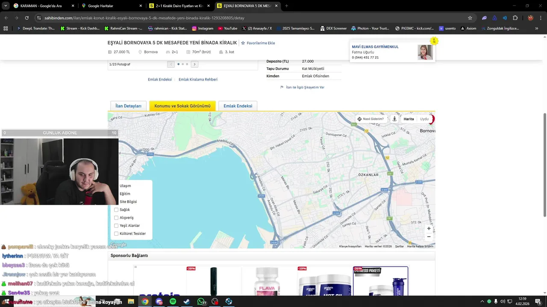Open Spotify from the taskbar

point(173,301)
